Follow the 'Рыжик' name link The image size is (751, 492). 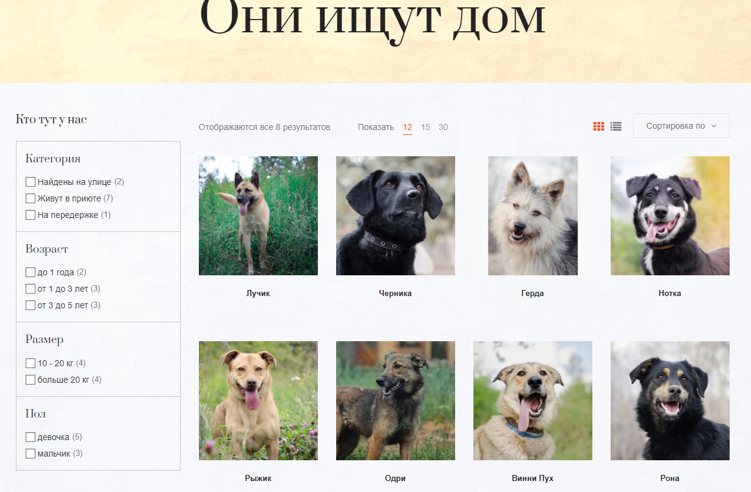(258, 479)
